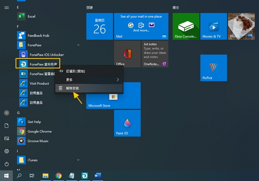Select FonePaw 資料恢復 app entry
The image size is (259, 181).
[x=38, y=63]
